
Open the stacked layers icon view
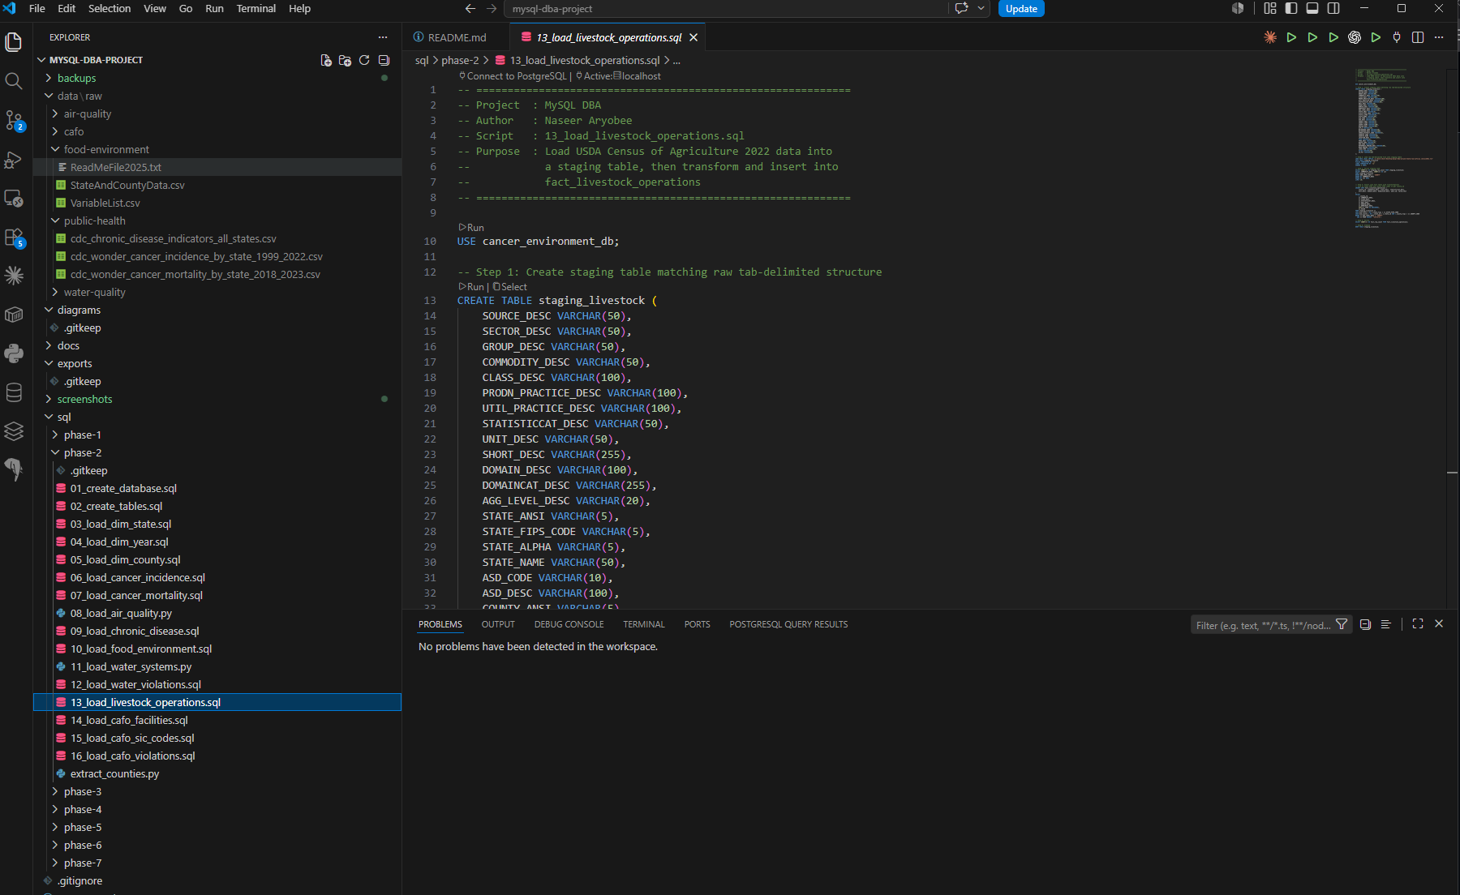[14, 431]
